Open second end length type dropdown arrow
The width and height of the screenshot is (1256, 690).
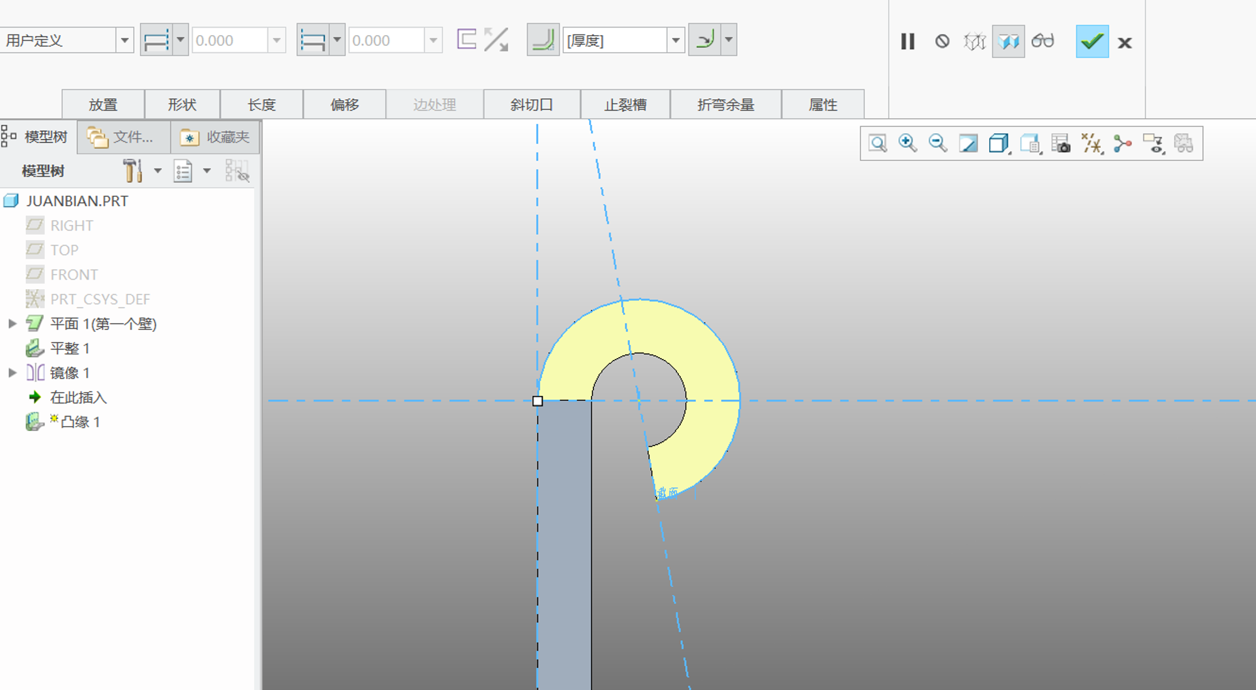337,40
